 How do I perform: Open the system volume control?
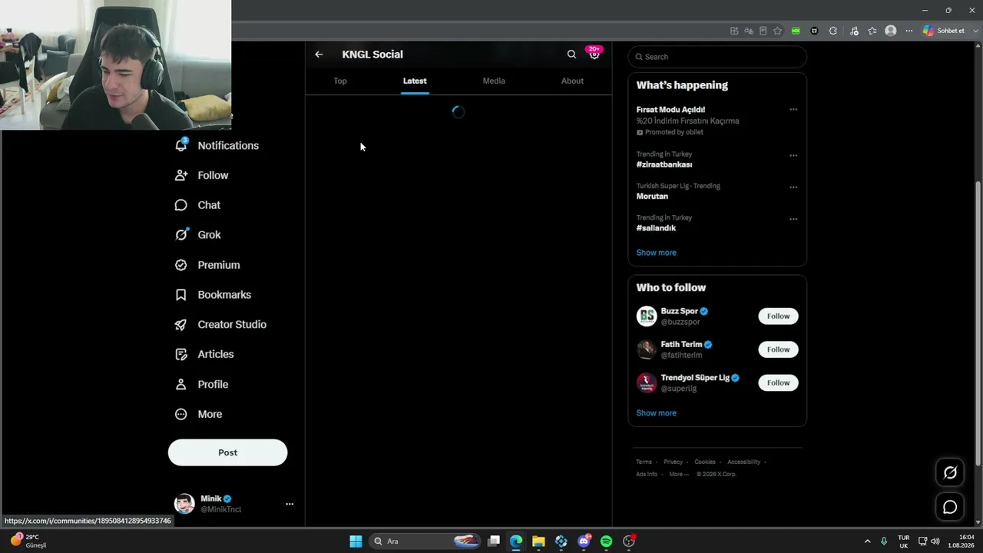pos(935,541)
